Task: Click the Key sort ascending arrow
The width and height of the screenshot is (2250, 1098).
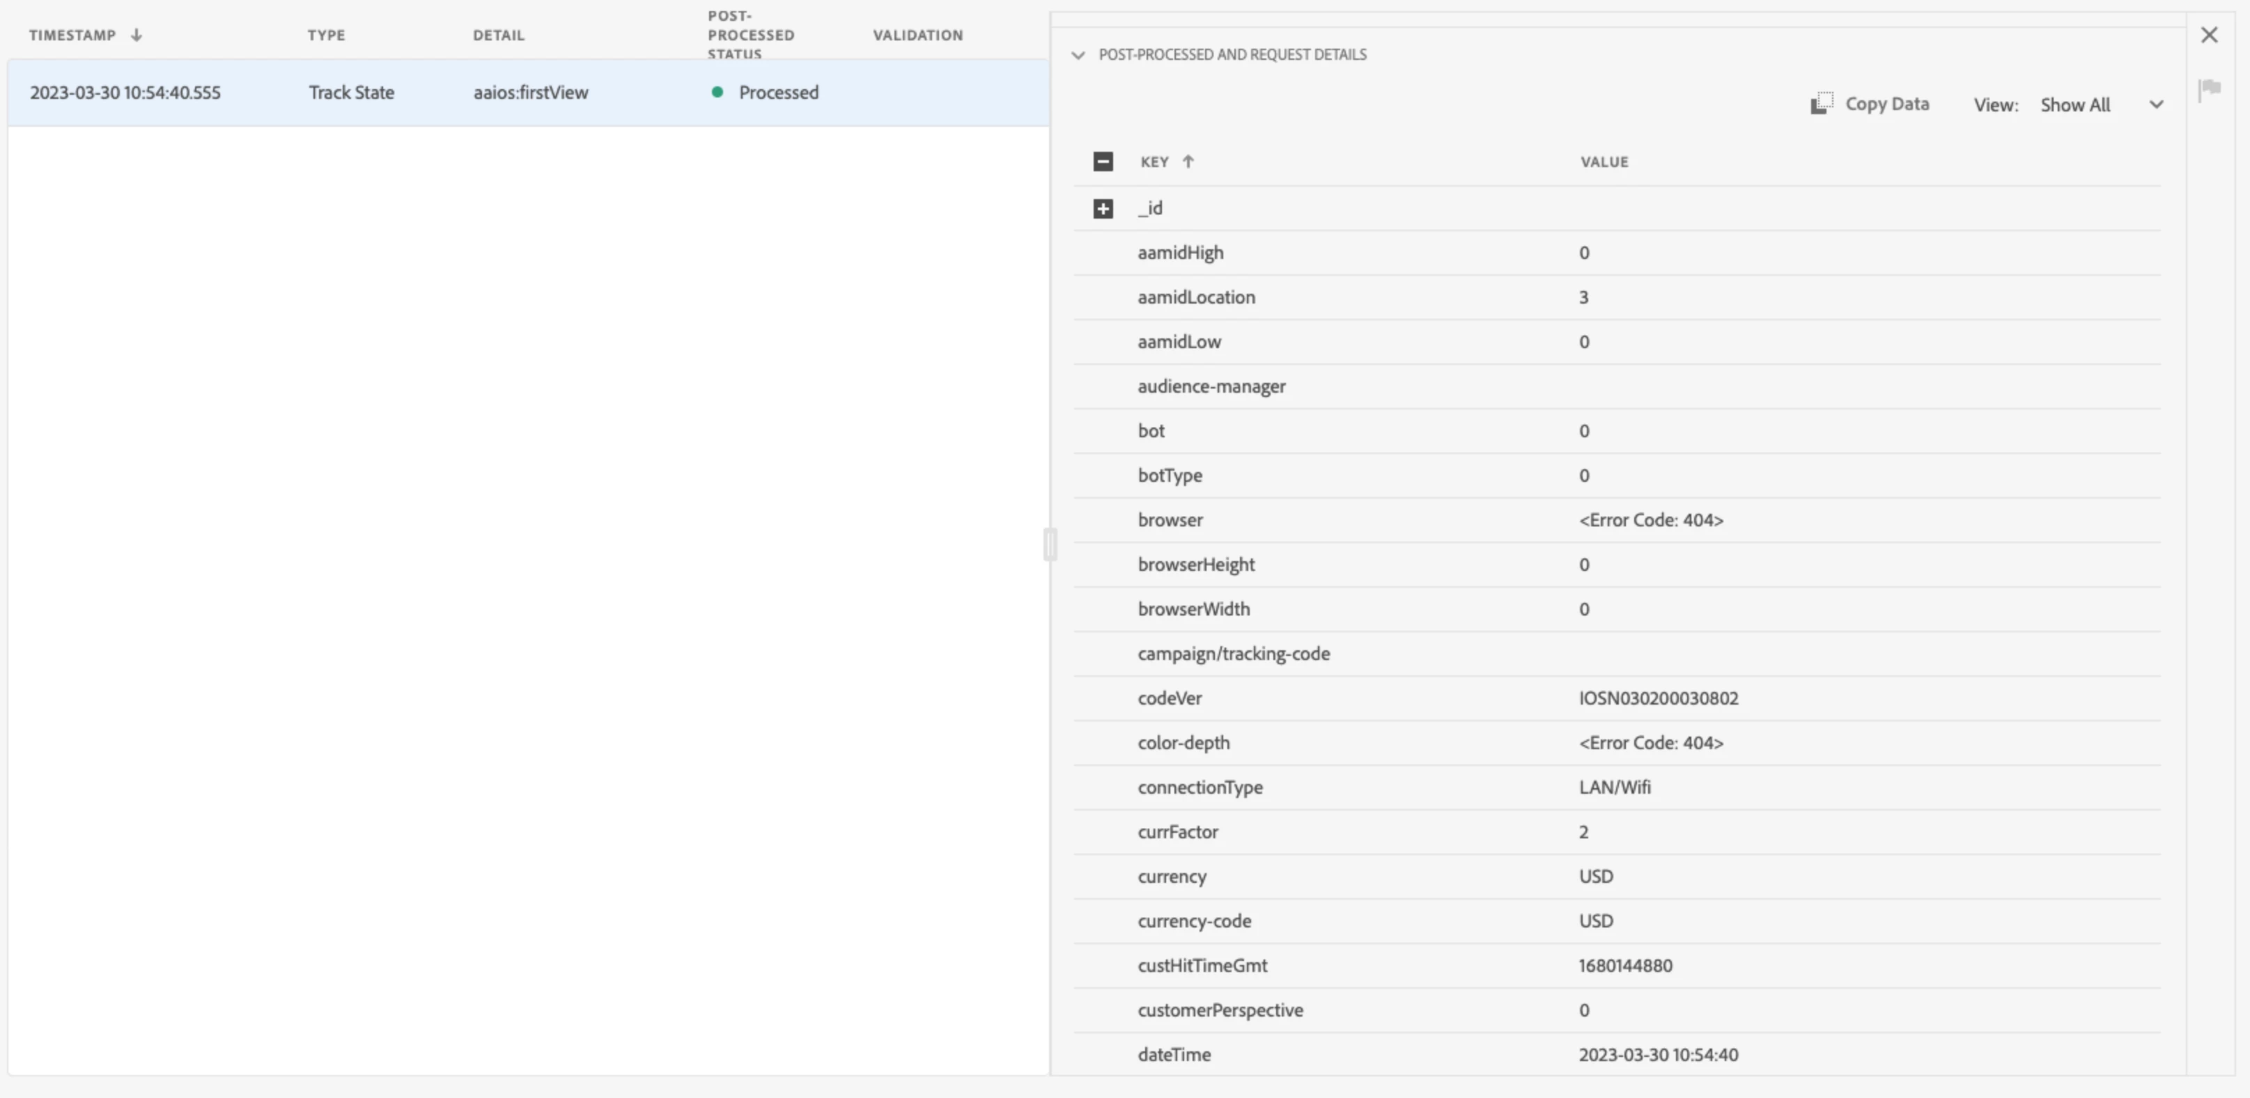Action: (1188, 162)
